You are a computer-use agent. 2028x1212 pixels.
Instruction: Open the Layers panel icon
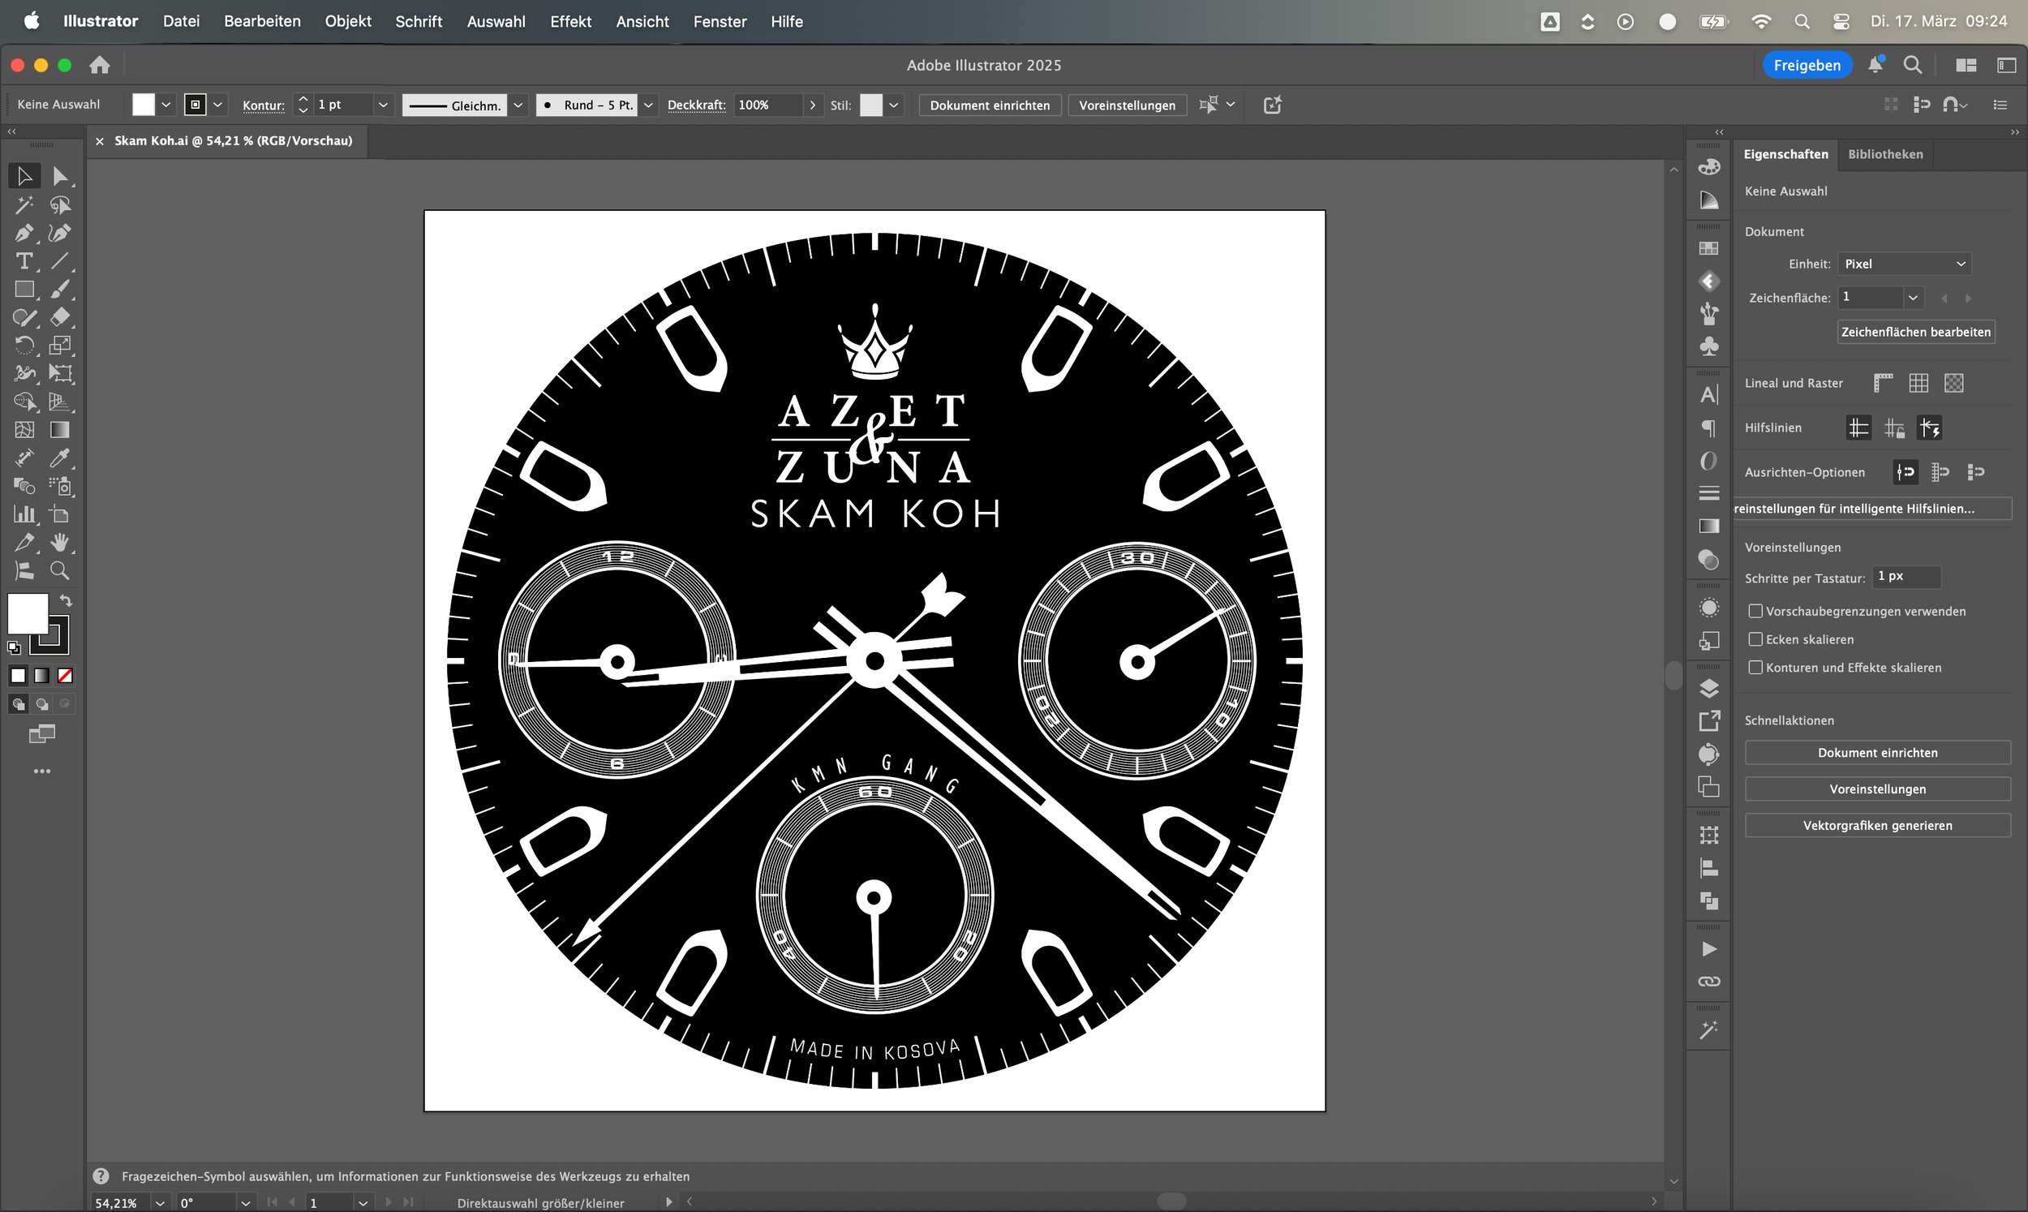(x=1708, y=689)
